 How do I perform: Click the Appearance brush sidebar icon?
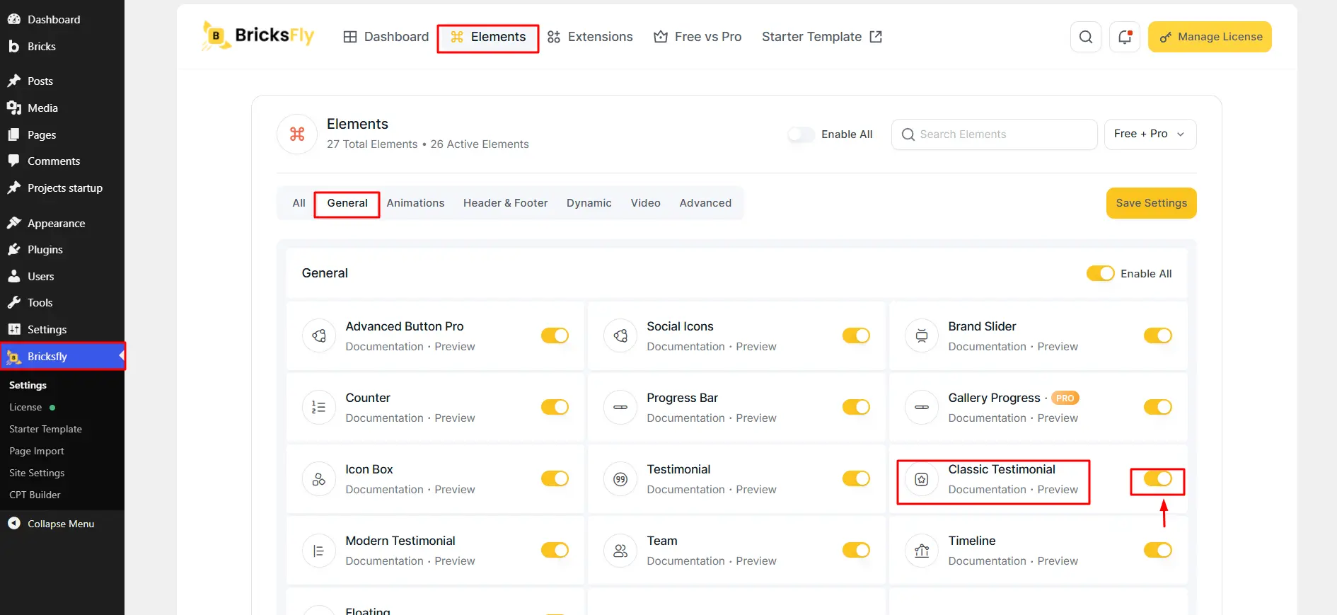(14, 223)
